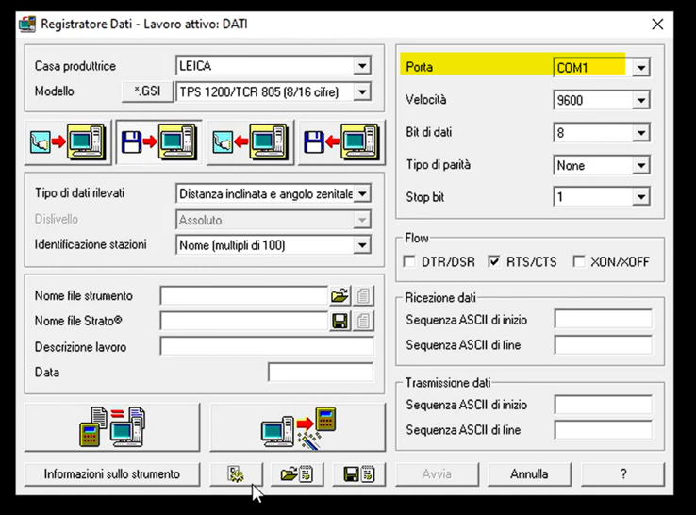
Task: Save configuration with bottom disk icon
Action: (x=358, y=473)
